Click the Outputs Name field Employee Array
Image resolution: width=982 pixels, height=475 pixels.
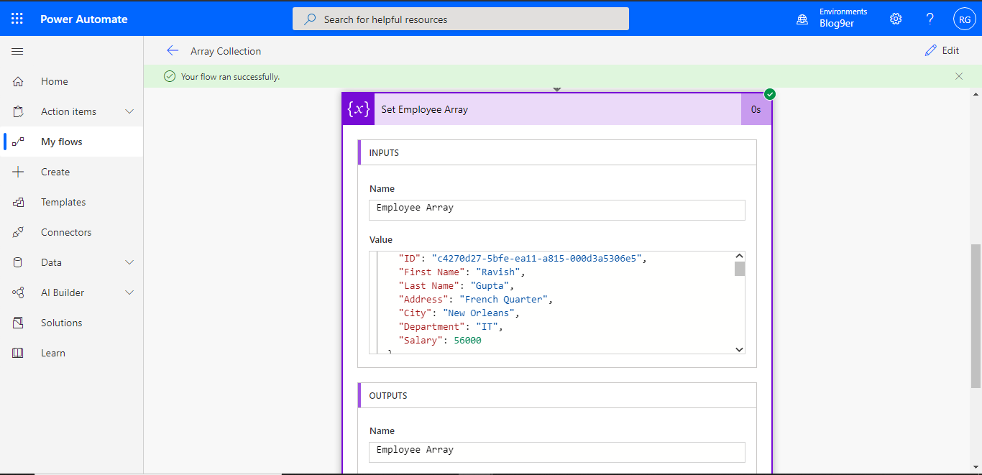point(557,451)
